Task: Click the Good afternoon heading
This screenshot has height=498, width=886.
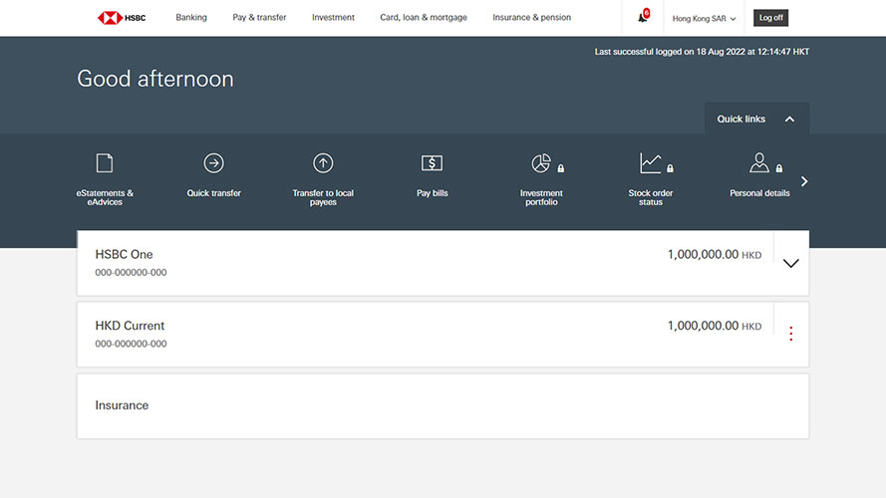Action: point(155,79)
